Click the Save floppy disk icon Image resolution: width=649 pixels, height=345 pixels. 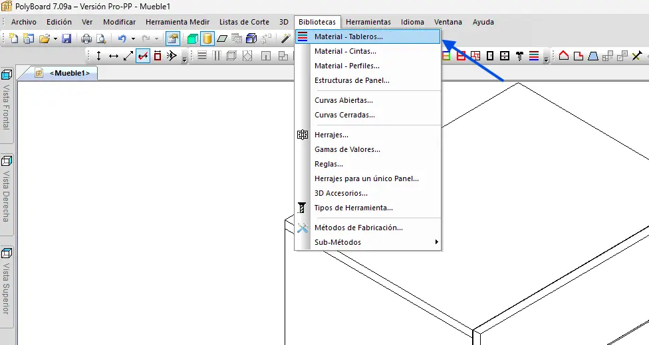66,38
